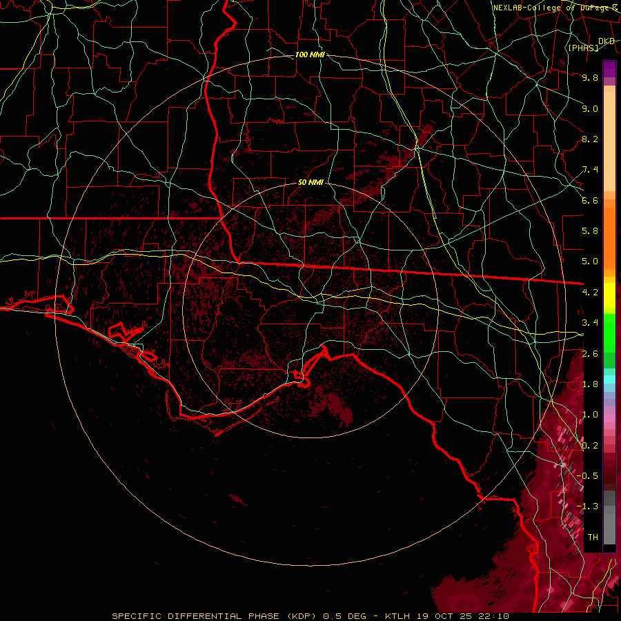This screenshot has width=621, height=621.
Task: Click the "1.0" legend value
Action: (x=590, y=415)
